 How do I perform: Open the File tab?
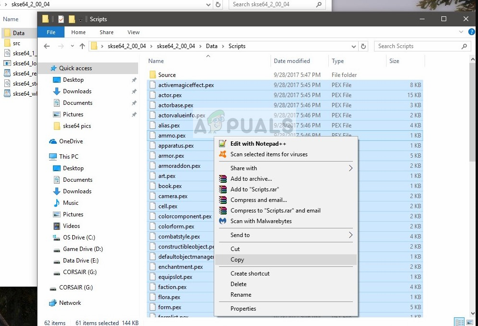(51, 32)
